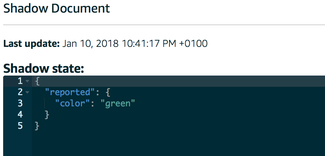Click line number 5 in gutter
The width and height of the screenshot is (325, 156).
(20, 126)
